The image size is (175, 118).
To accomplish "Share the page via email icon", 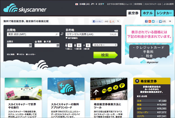I will pyautogui.click(x=157, y=21).
